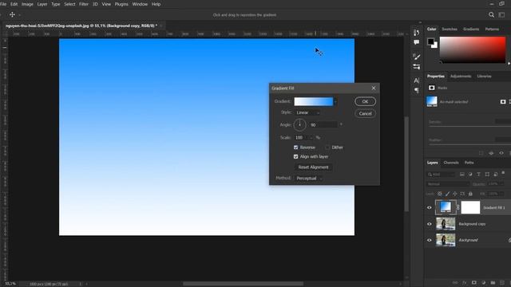Click the Angle value field showing 90
The width and height of the screenshot is (511, 287).
click(323, 125)
